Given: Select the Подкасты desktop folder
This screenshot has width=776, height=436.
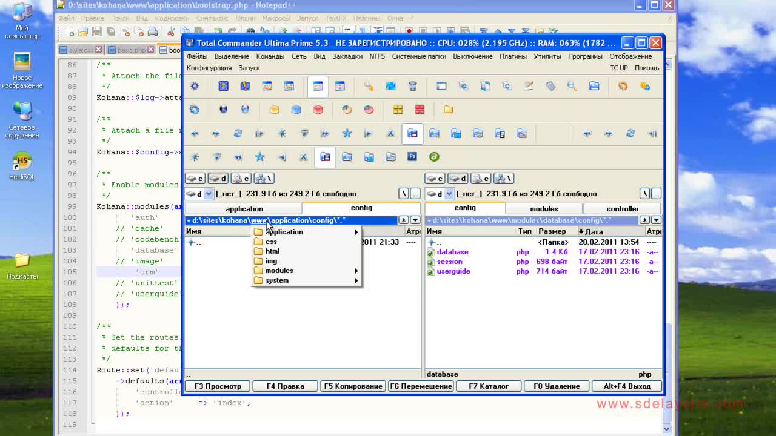Looking at the screenshot, I should [22, 265].
